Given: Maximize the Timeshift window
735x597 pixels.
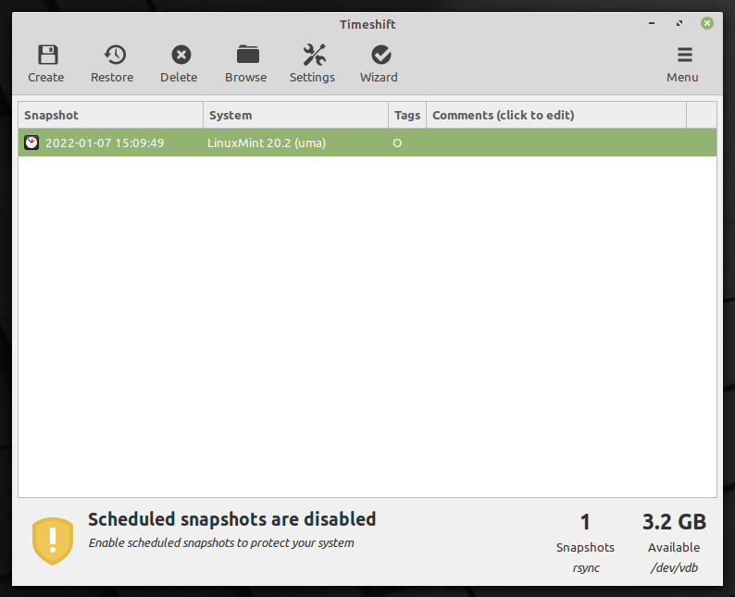Looking at the screenshot, I should [679, 23].
